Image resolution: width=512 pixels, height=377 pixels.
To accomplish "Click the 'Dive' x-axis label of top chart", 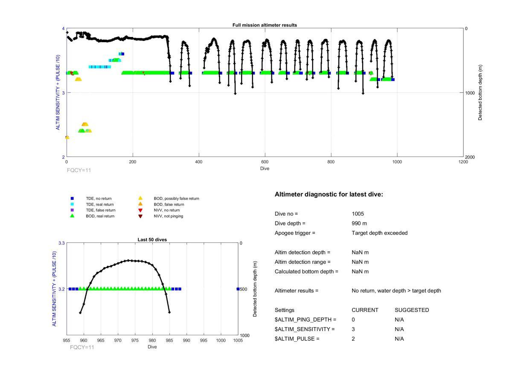I will coord(265,168).
